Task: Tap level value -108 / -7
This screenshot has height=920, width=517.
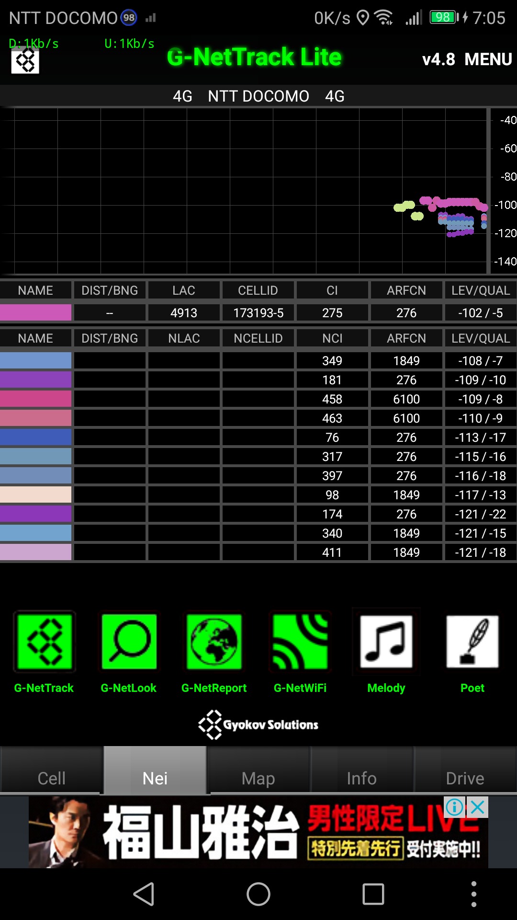Action: pyautogui.click(x=481, y=360)
